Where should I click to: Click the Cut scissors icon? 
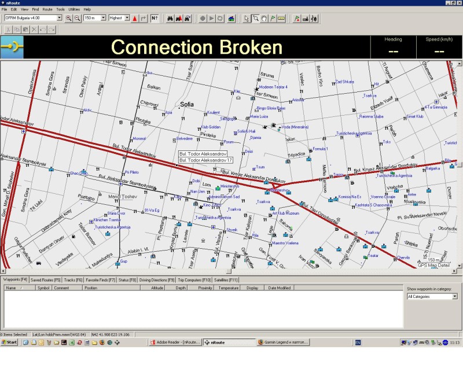click(x=8, y=30)
